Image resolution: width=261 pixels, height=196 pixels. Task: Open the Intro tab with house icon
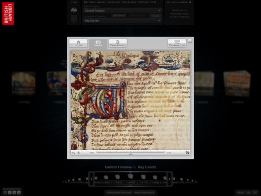78,43
